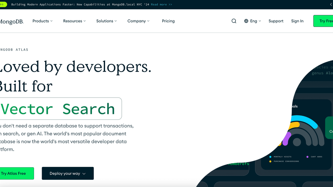This screenshot has width=333, height=187.
Task: Click the Purchase Conversions yellow legend dot
Action: tap(270, 161)
